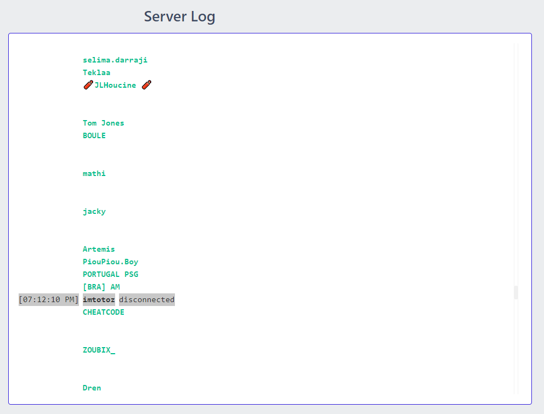Click the Dren entry

point(92,388)
